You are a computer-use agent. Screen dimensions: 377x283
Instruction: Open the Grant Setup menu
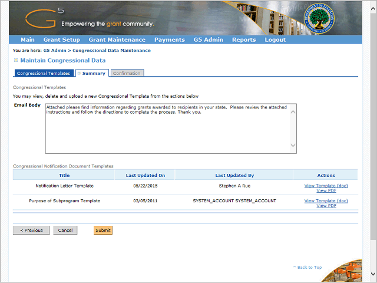61,40
